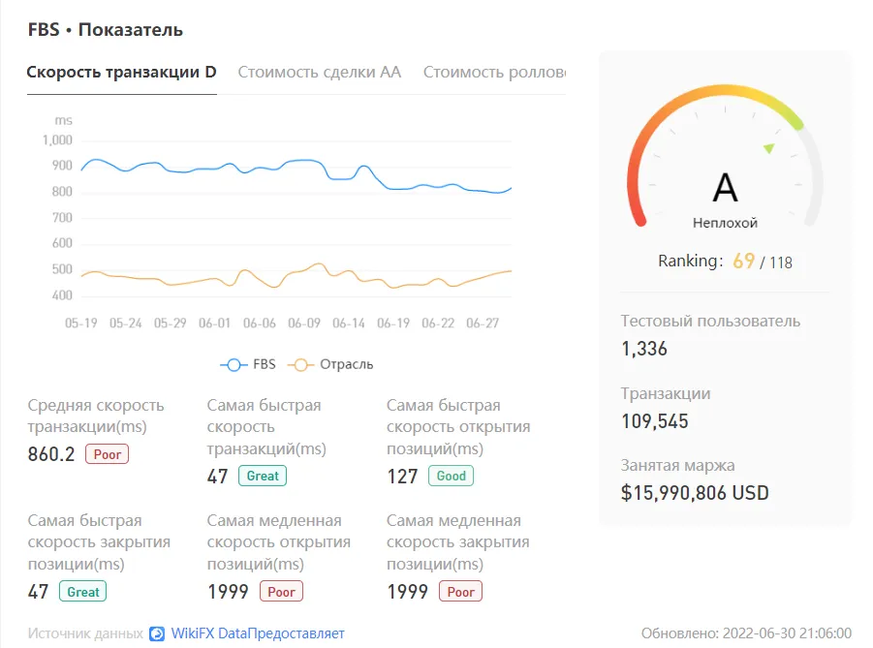Click the Транзакции label
The image size is (873, 648).
pos(666,393)
